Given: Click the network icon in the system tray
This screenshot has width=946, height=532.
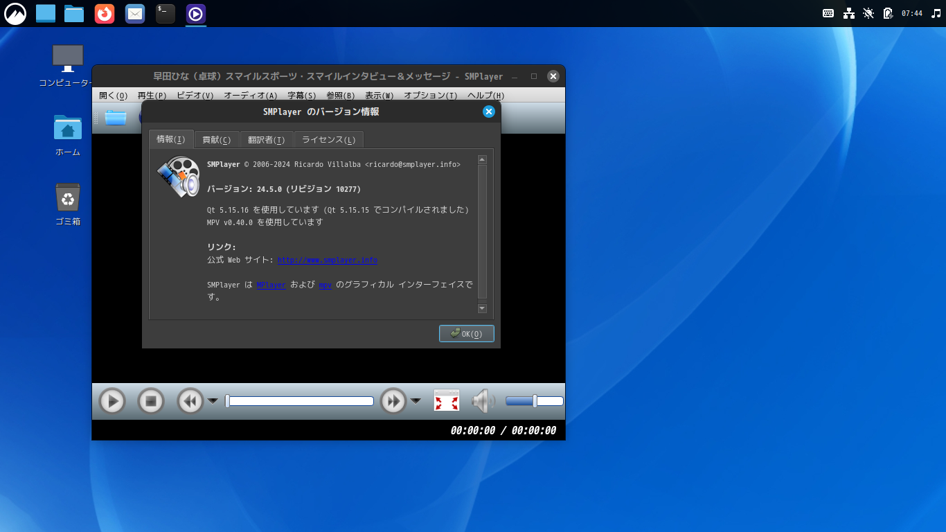Looking at the screenshot, I should (x=848, y=12).
